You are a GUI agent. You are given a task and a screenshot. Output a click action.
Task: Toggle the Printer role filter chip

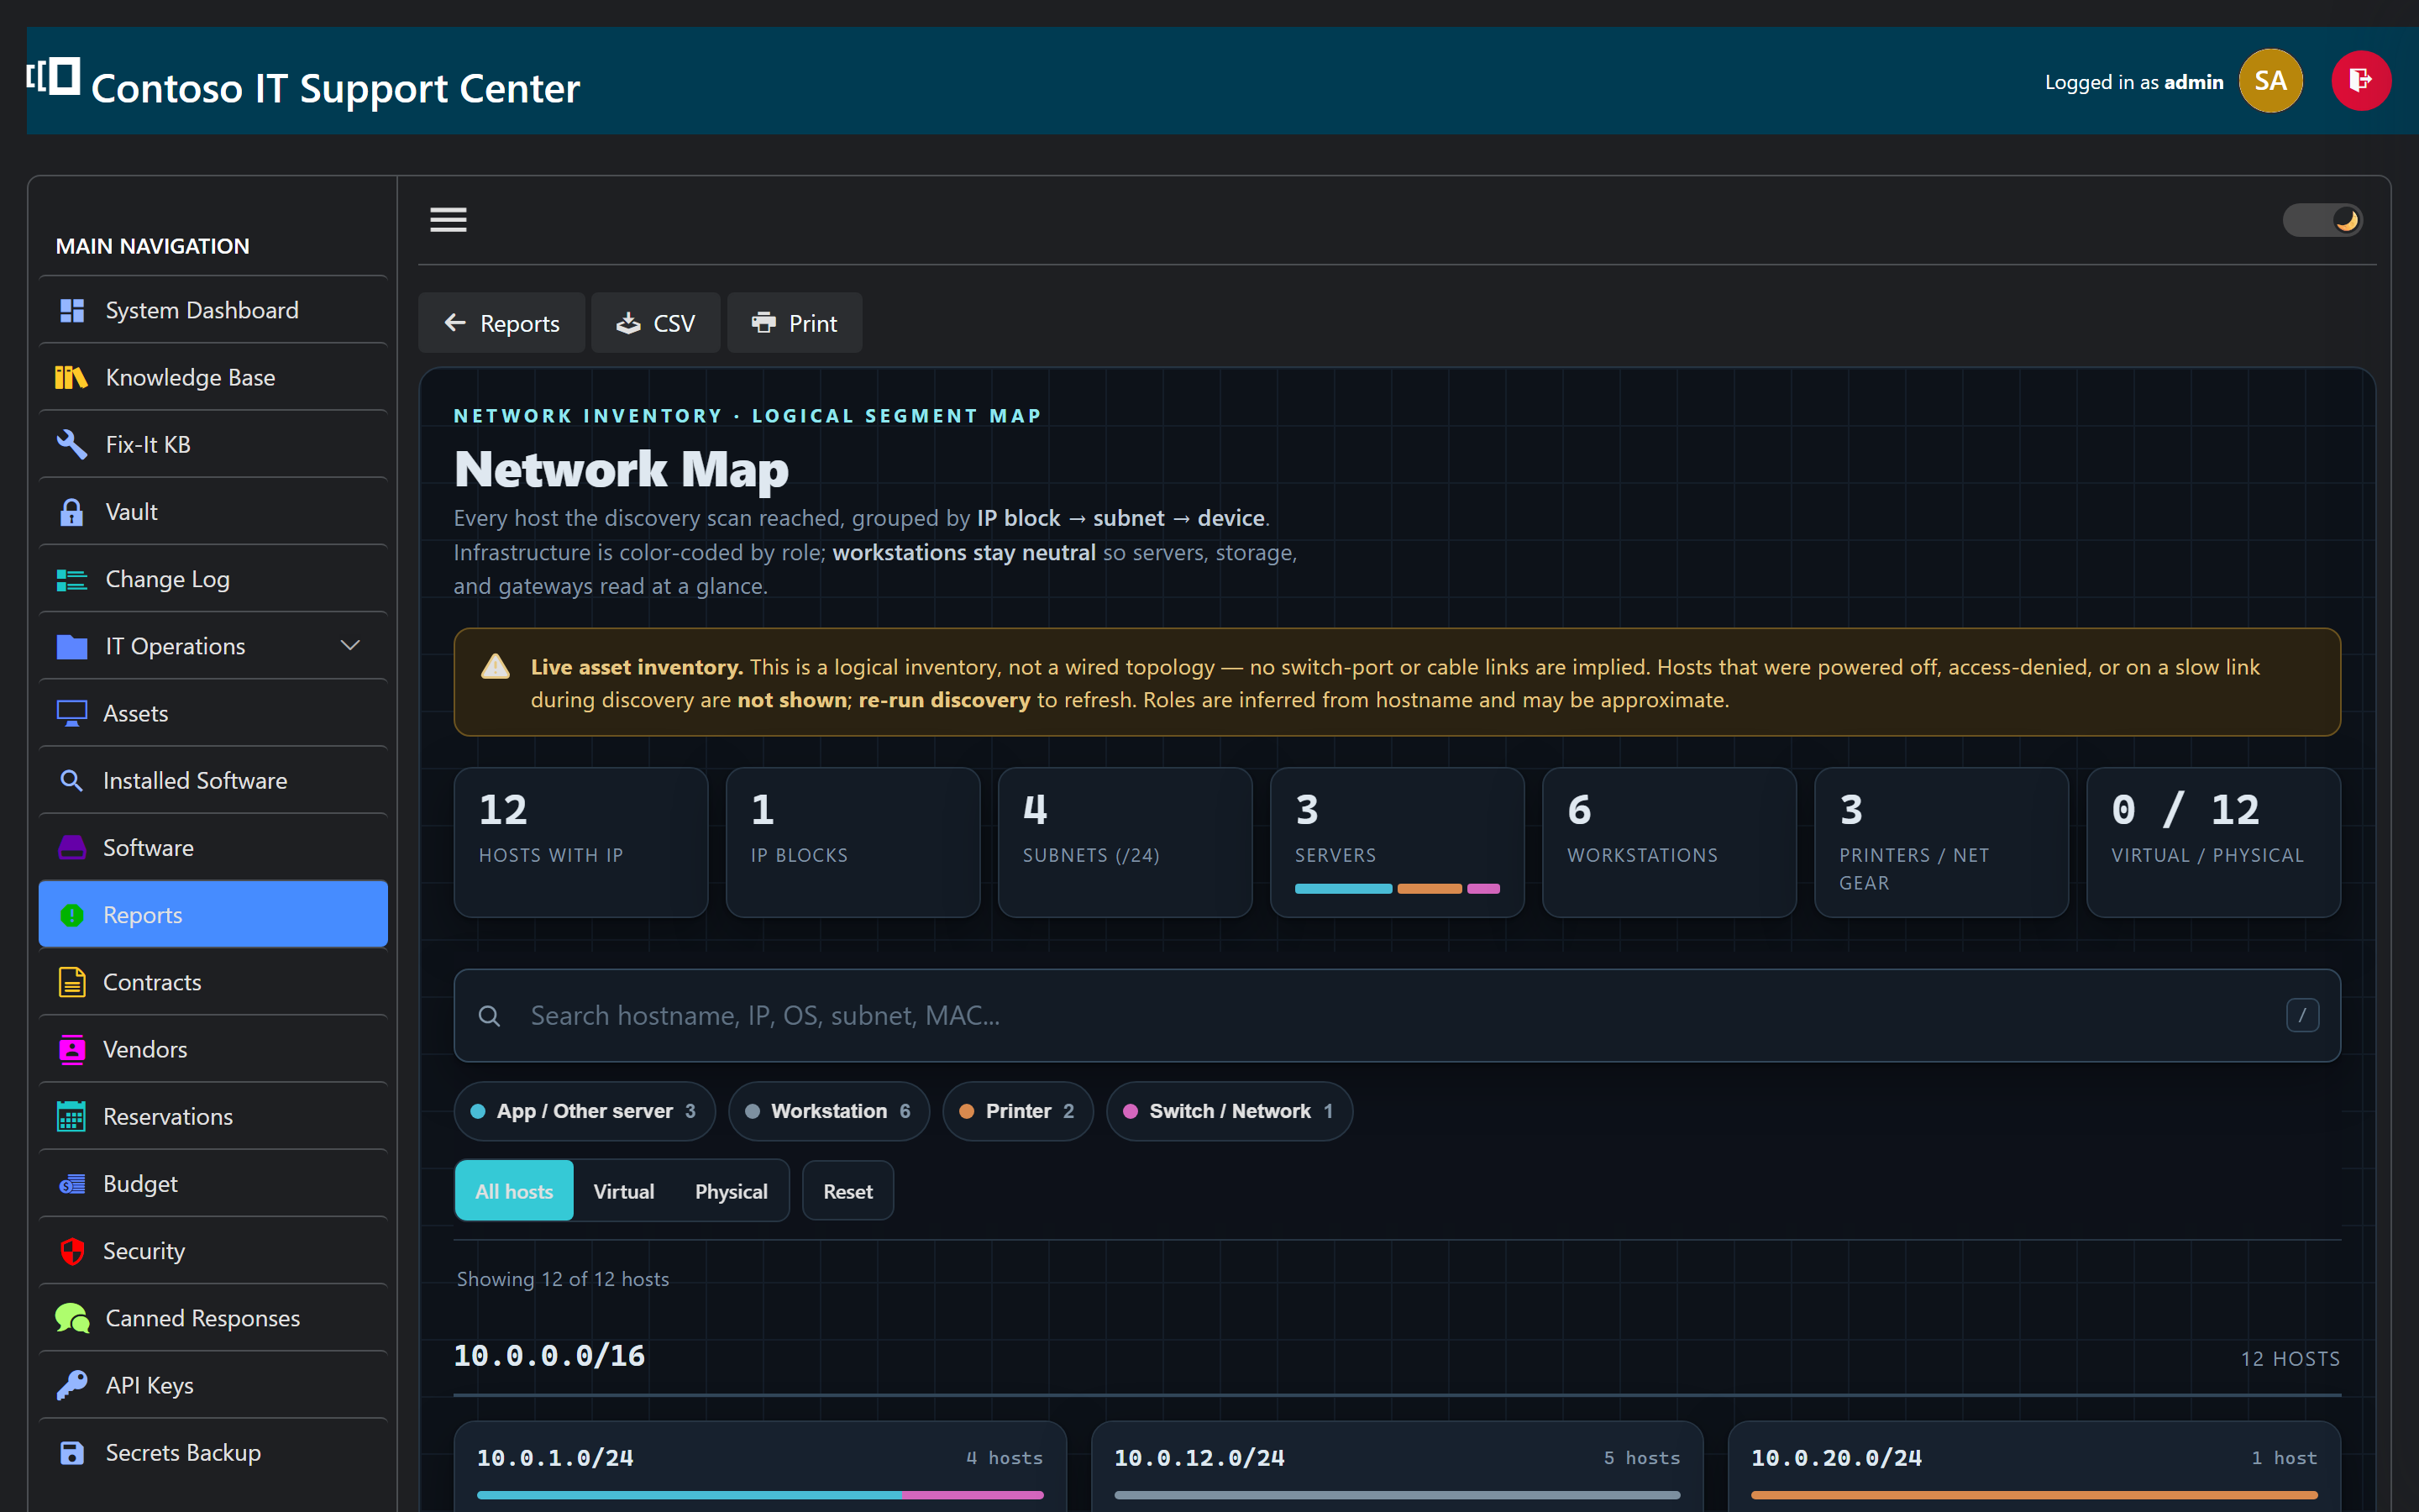pyautogui.click(x=1018, y=1111)
